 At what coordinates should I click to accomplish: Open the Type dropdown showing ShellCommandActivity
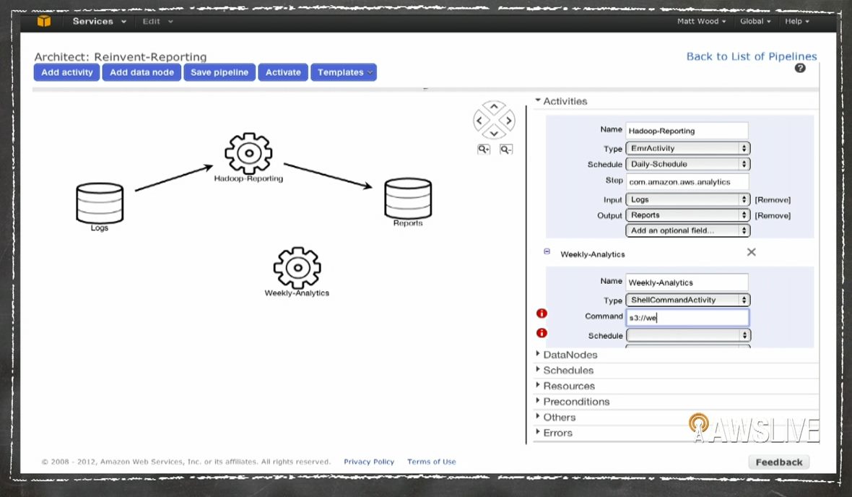coord(687,300)
